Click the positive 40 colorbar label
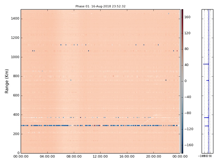Viewport: 218px width, 163px height. point(186,65)
